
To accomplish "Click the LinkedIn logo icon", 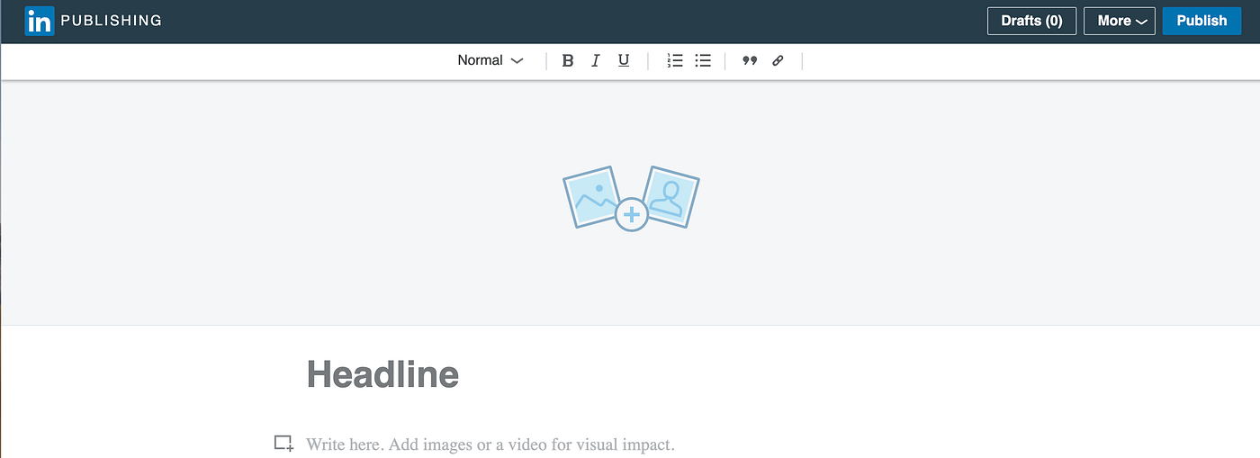I will click(40, 21).
